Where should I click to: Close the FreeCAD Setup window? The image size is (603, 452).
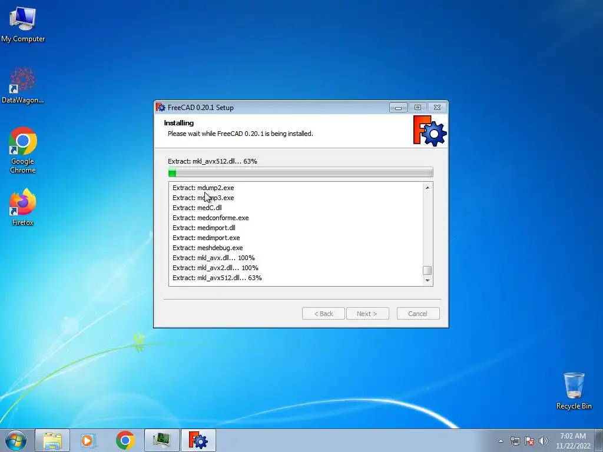(438, 108)
